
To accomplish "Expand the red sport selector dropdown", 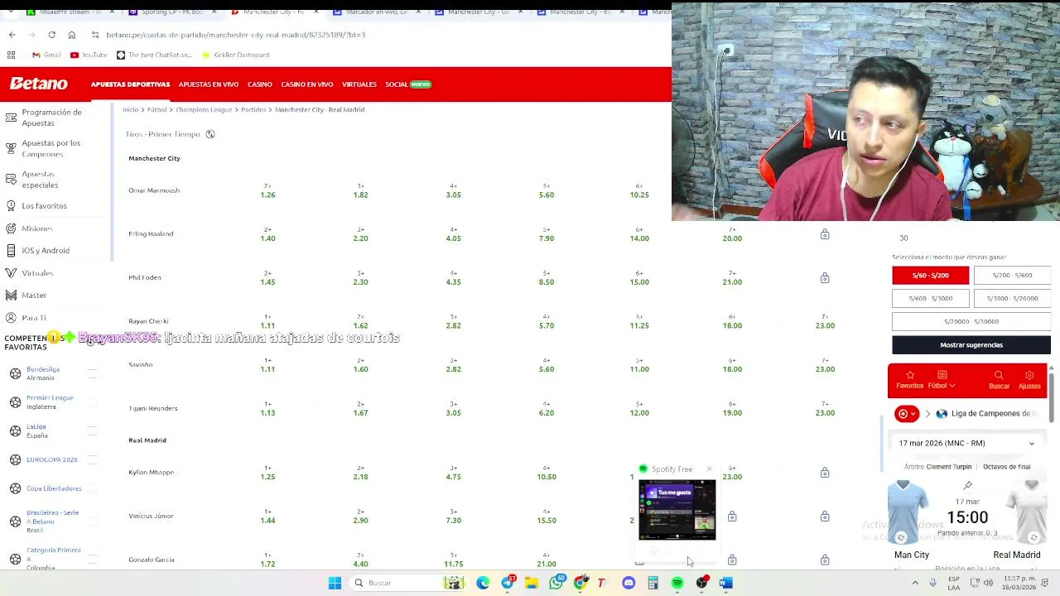I will point(907,414).
